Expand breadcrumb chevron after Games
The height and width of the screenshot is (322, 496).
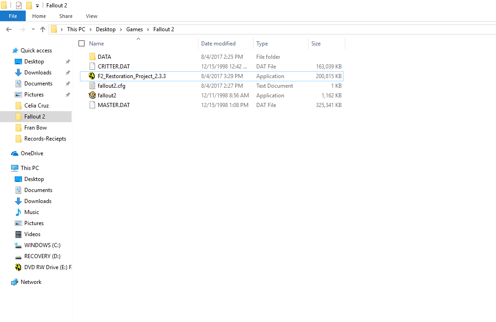tap(148, 29)
